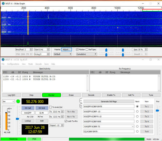Adjust the Bins/Pixel spinner
Screen dimensions: 162x141
(x=31, y=50)
